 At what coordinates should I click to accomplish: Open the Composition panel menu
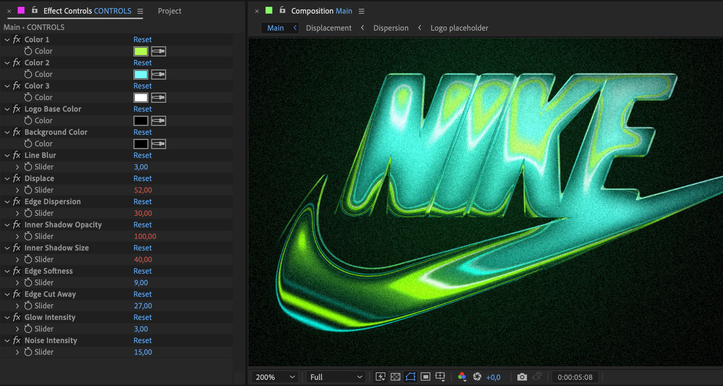point(361,11)
